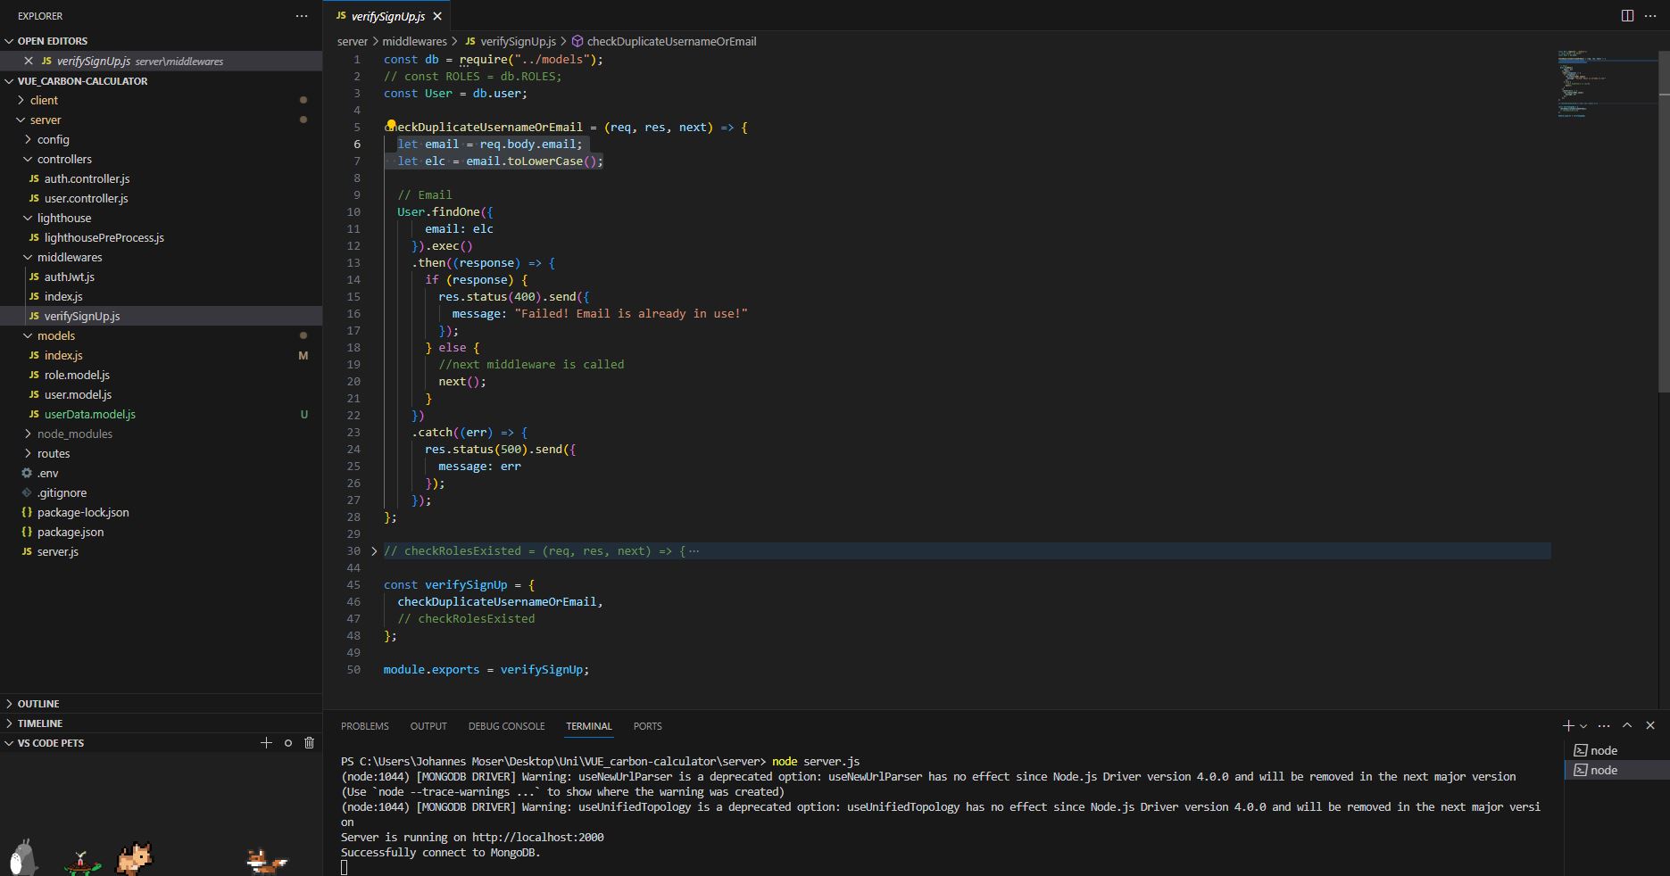The image size is (1670, 876).
Task: Select the second node terminal instance
Action: click(x=1616, y=770)
